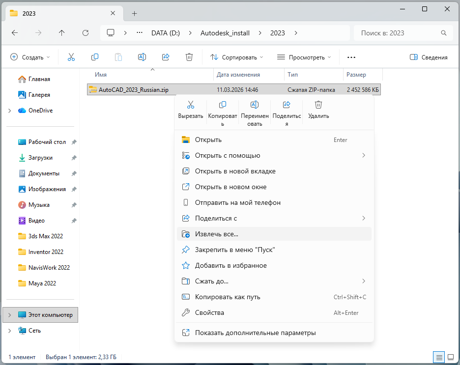Open the Просмотреть dropdown
Screen dimensions: 460x365
click(x=304, y=57)
